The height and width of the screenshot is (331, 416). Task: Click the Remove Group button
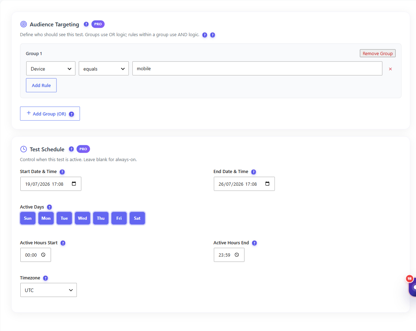(377, 53)
